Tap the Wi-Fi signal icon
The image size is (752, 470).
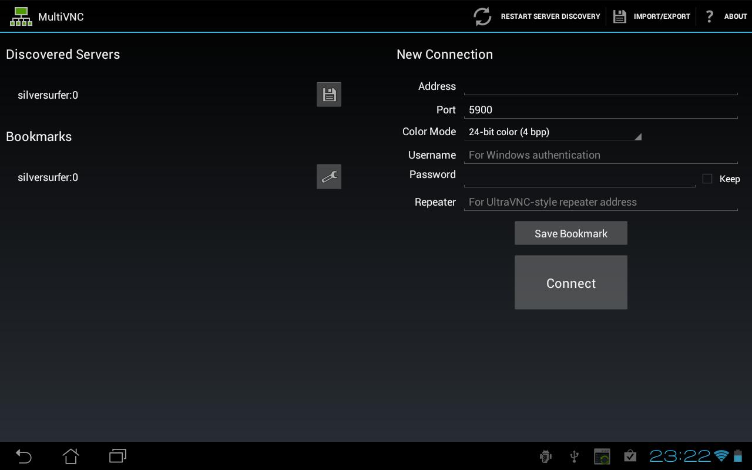point(721,456)
